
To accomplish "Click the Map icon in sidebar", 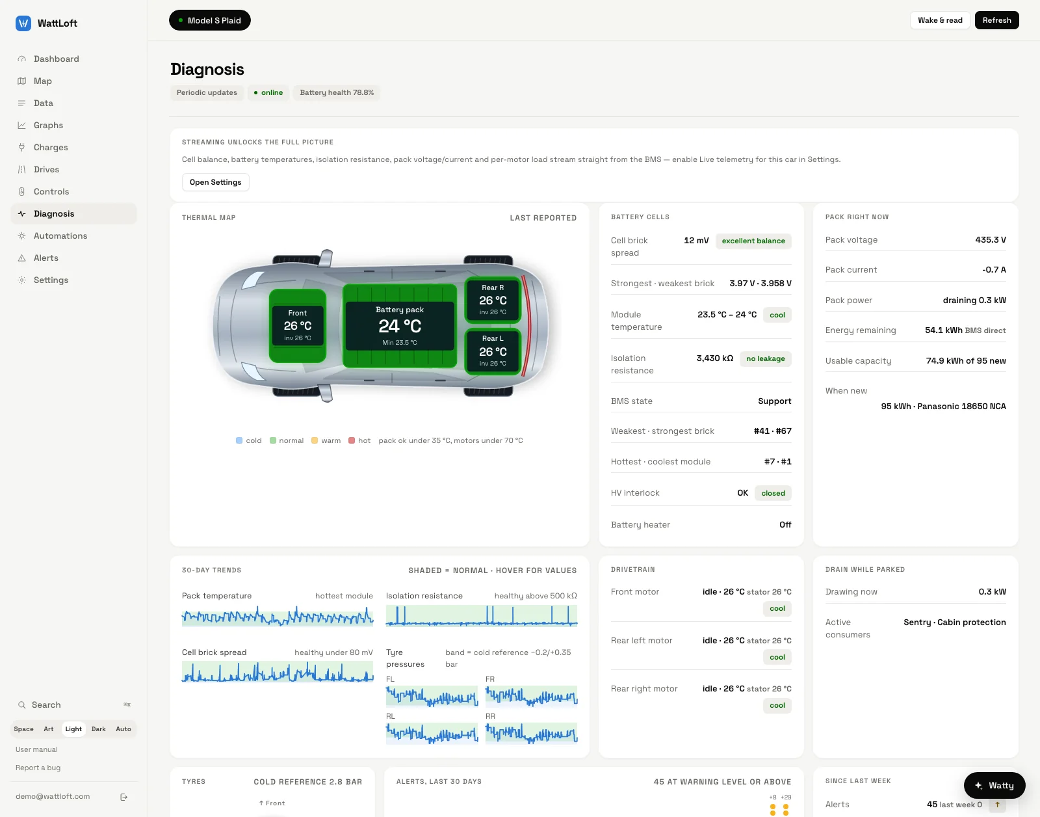I will (x=21, y=81).
